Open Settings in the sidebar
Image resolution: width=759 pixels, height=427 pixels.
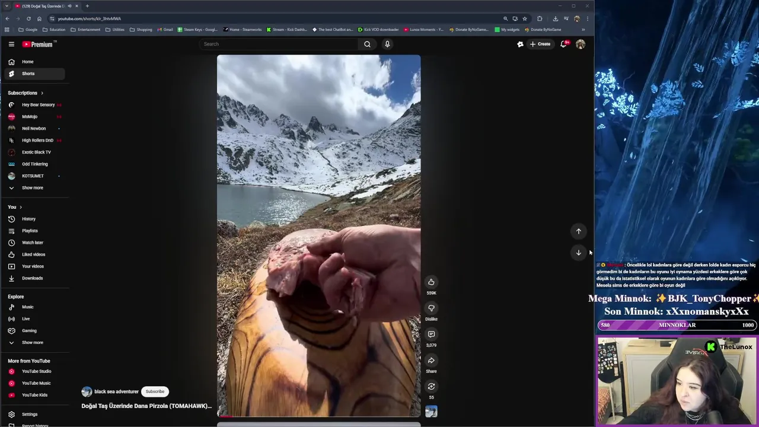(x=33, y=415)
